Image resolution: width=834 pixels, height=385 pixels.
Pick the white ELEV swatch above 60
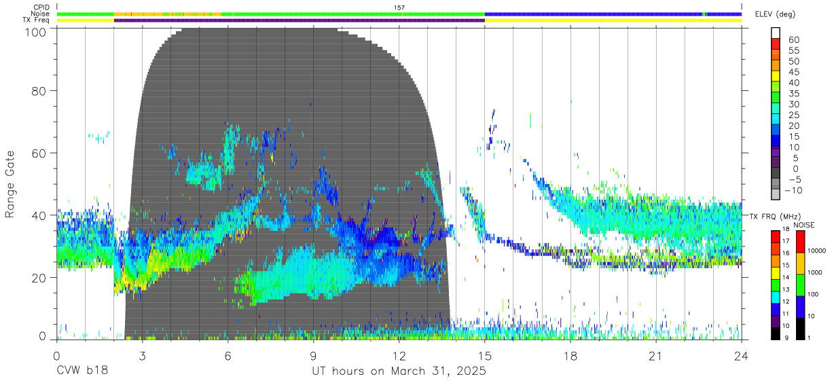point(776,34)
